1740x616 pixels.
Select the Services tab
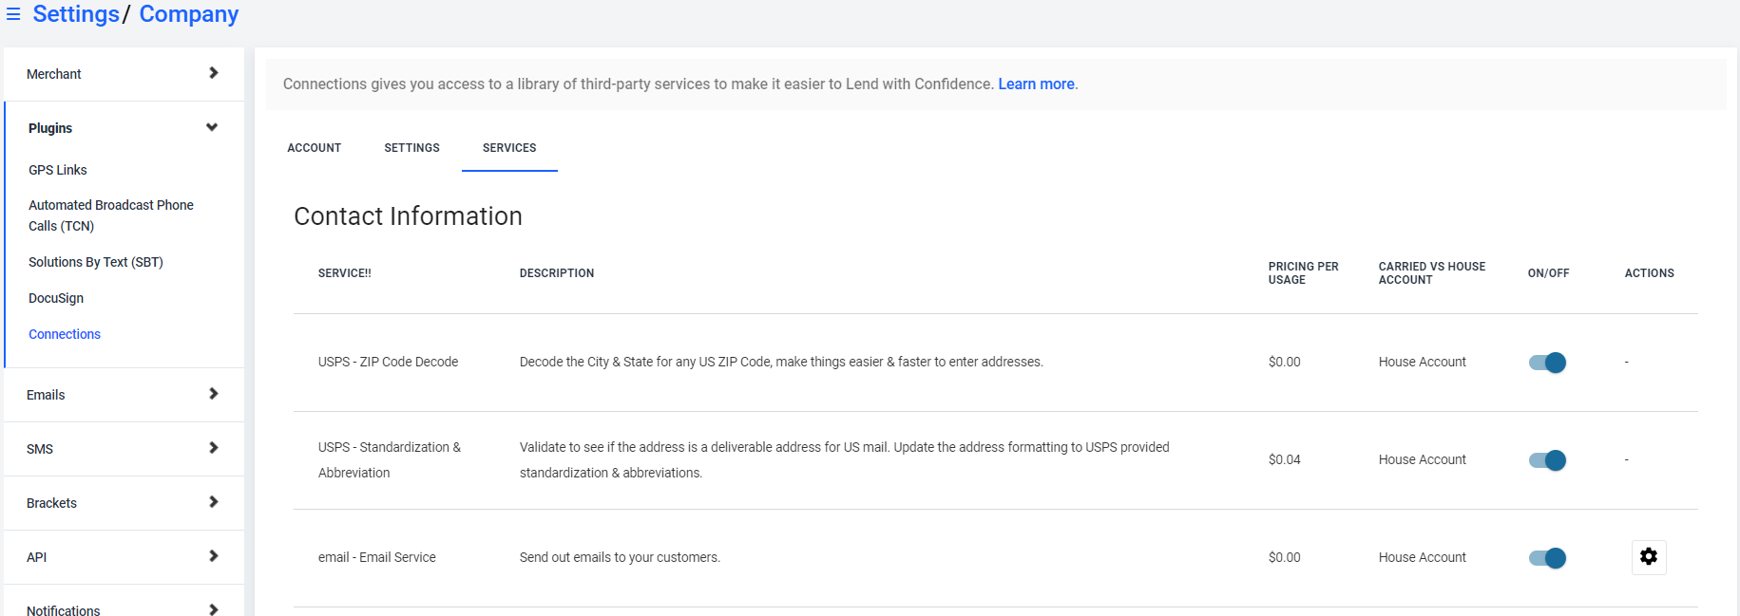(509, 148)
